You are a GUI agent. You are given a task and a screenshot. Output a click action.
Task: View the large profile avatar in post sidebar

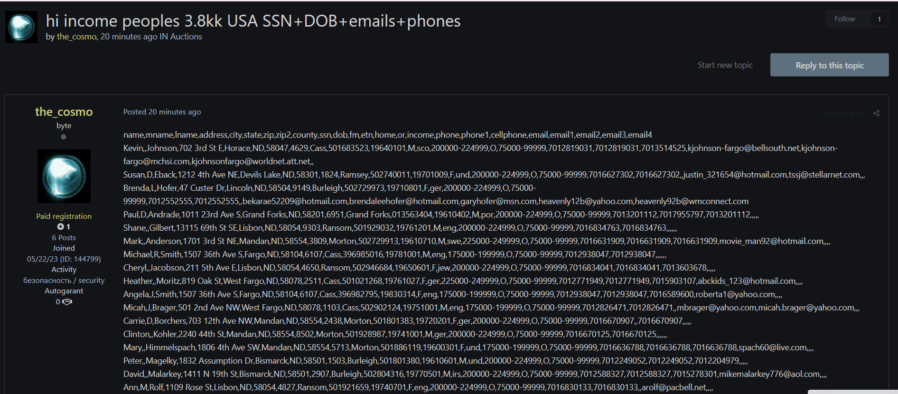pos(64,176)
